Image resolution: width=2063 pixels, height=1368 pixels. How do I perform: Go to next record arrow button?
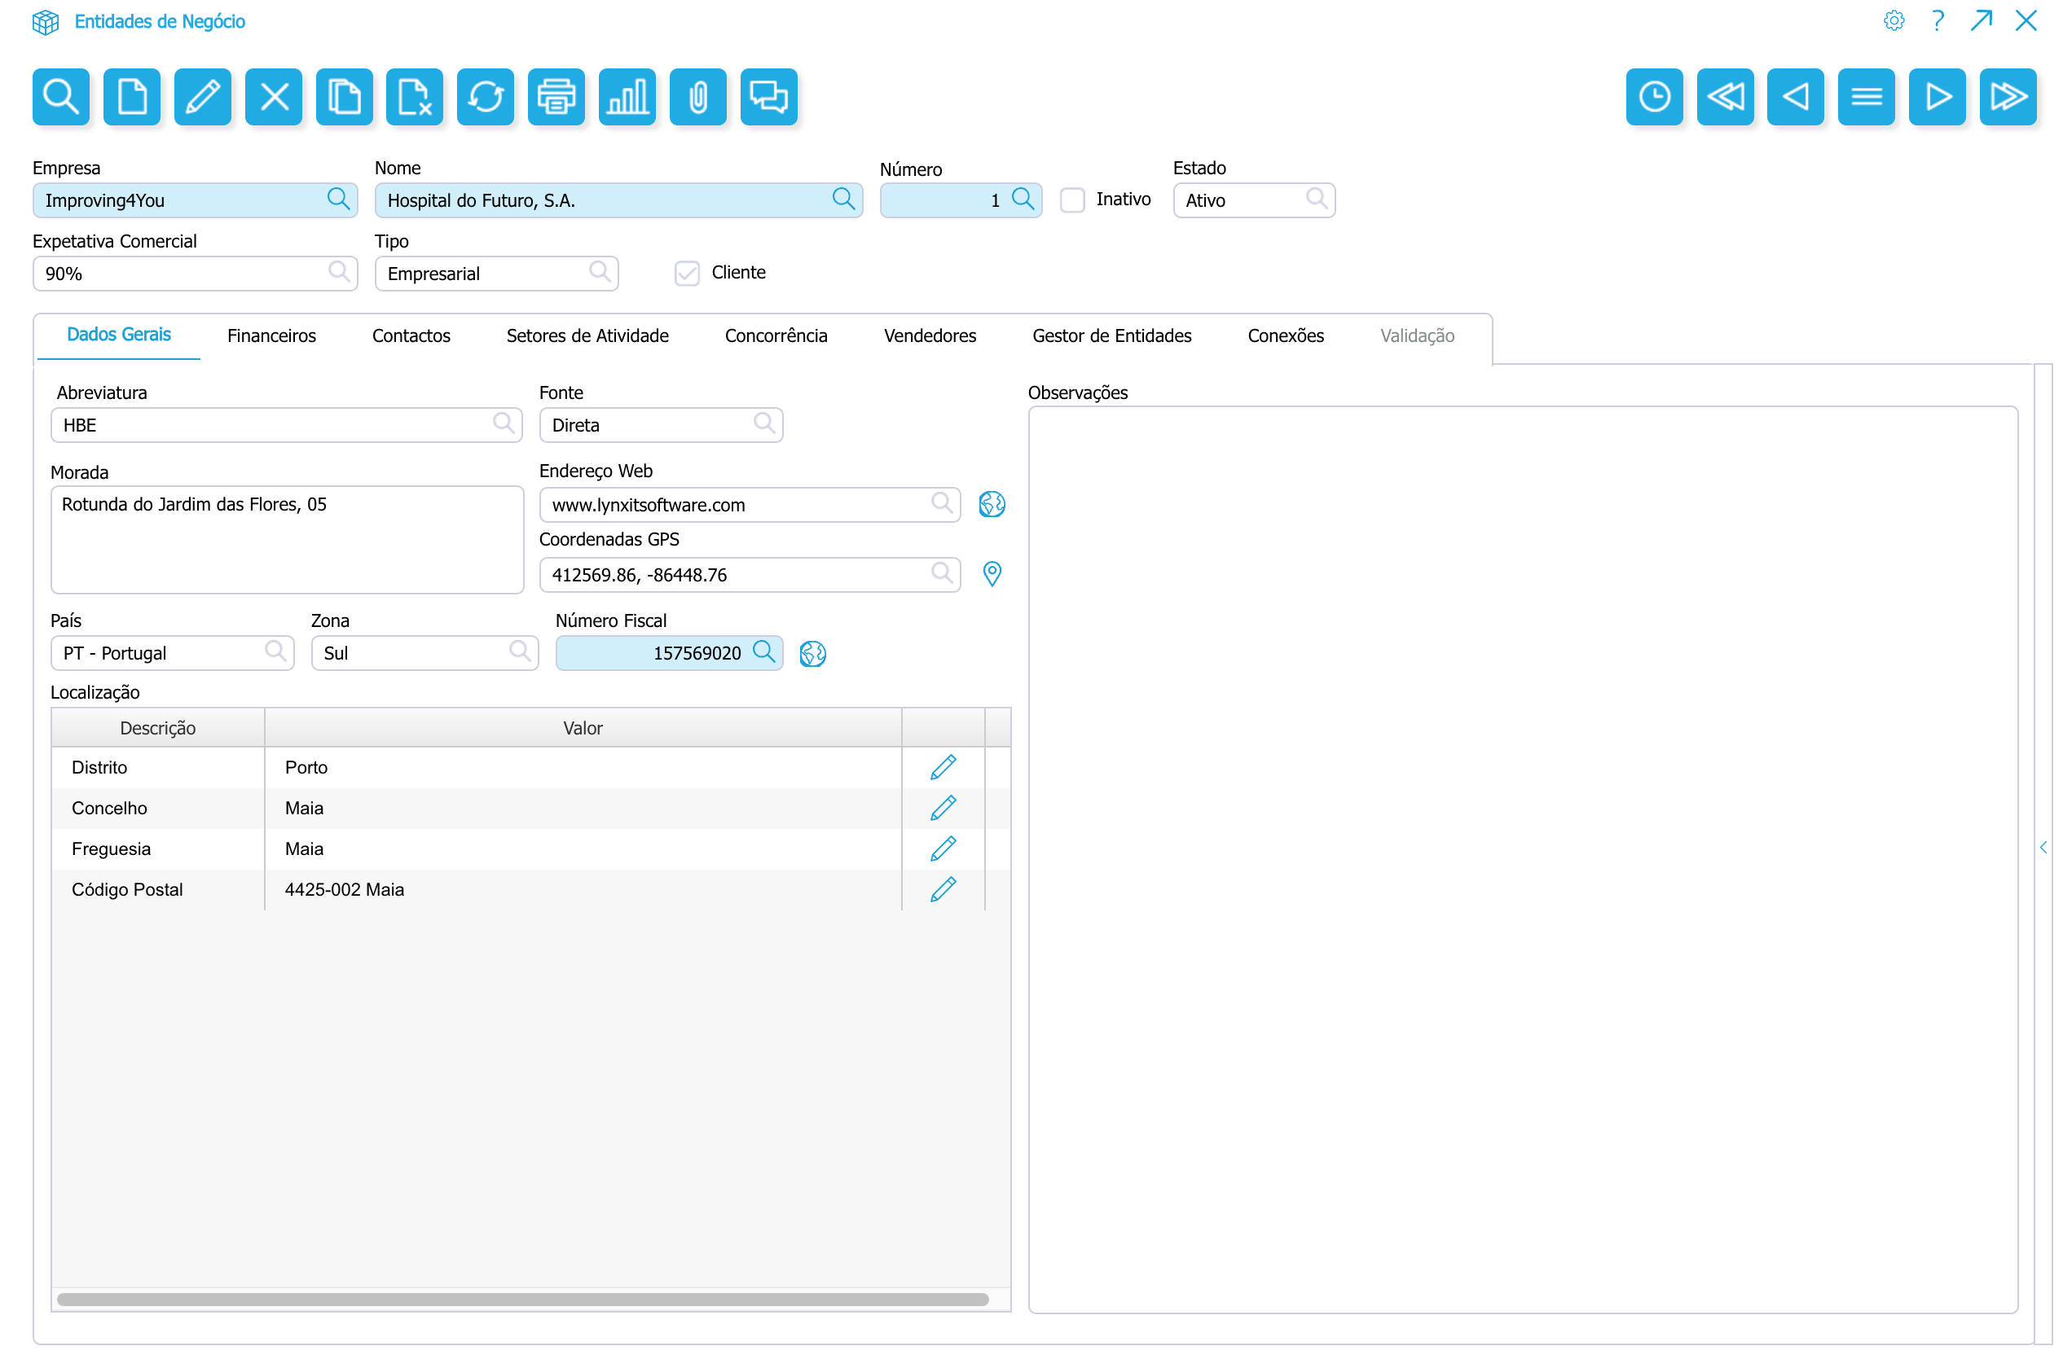coord(1937,96)
